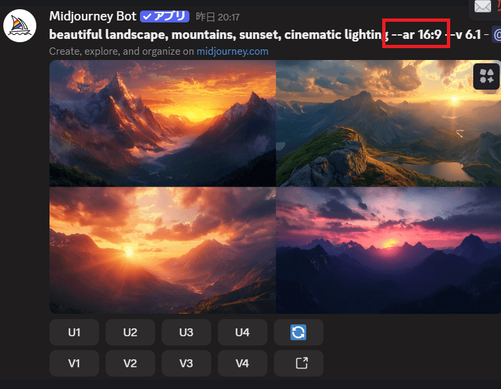
Task: Click the envelope icon at top right
Action: point(483,7)
